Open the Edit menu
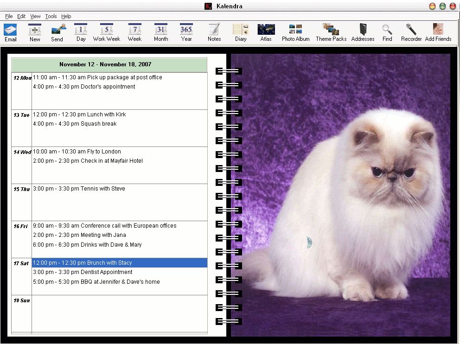The width and height of the screenshot is (460, 344). point(21,16)
